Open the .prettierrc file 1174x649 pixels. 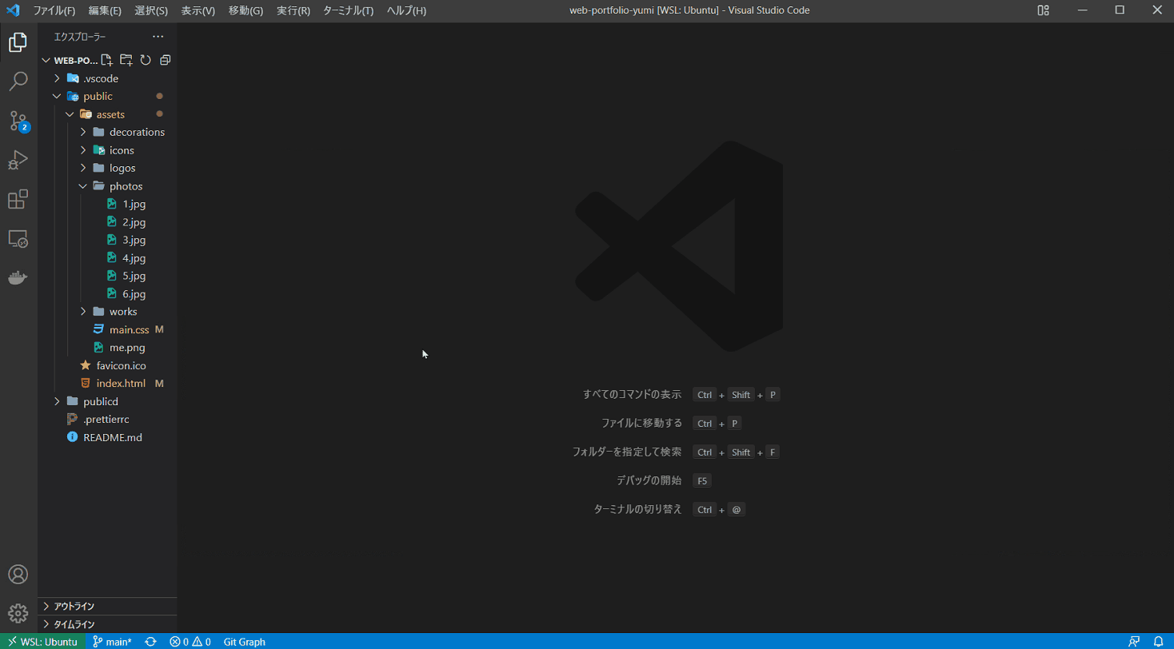coord(107,419)
